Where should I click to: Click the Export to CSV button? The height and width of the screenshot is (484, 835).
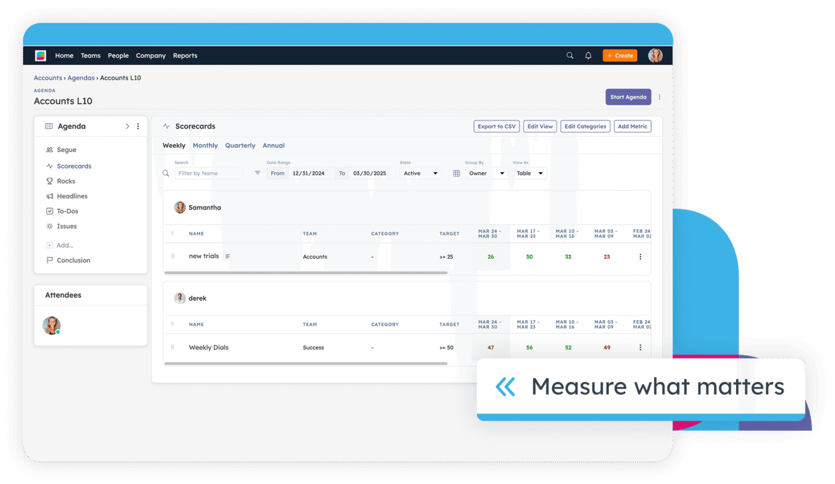(496, 126)
